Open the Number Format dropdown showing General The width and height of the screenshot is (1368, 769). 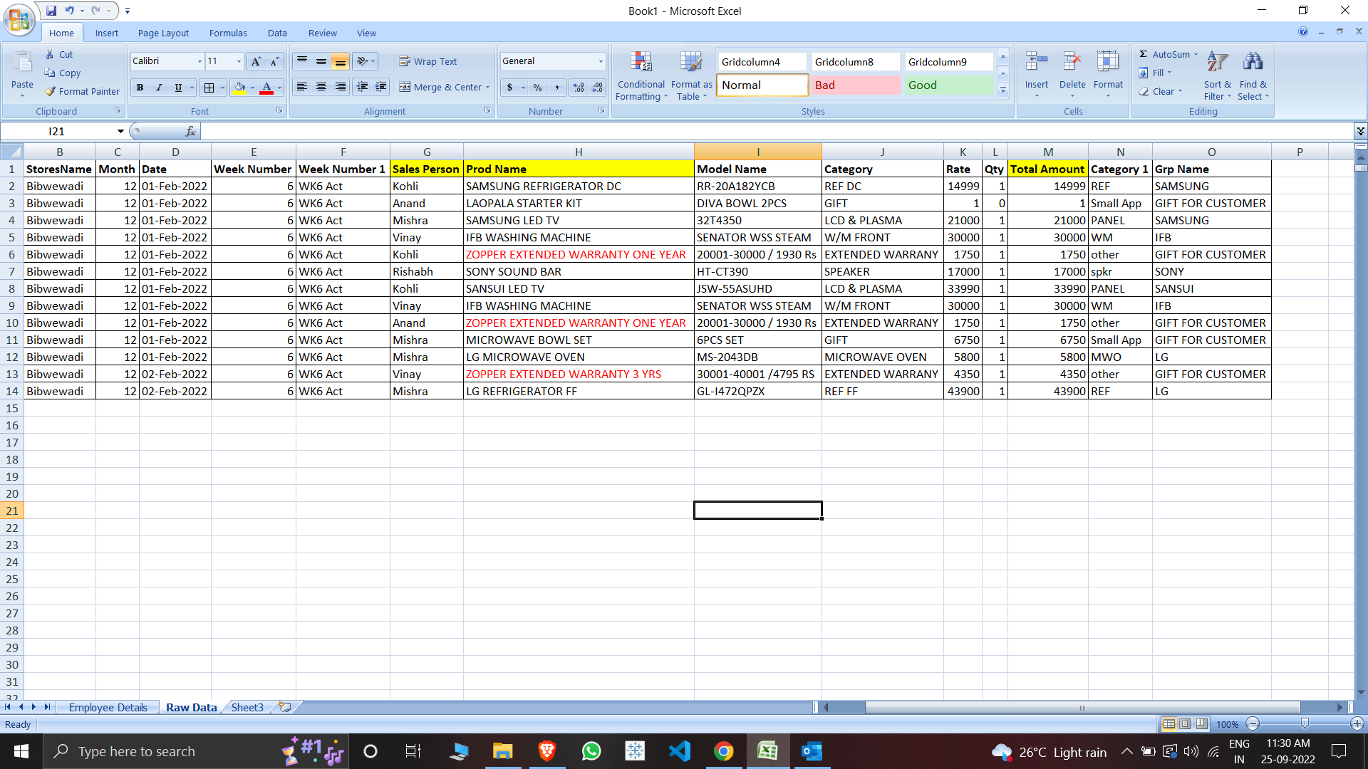coord(552,61)
